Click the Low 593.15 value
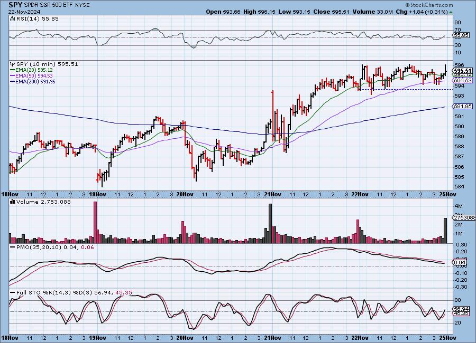 [294, 12]
